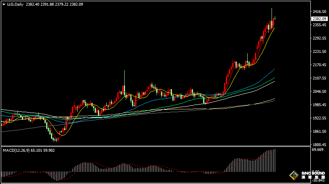Click the 1985.45 price axis label

coord(319,105)
